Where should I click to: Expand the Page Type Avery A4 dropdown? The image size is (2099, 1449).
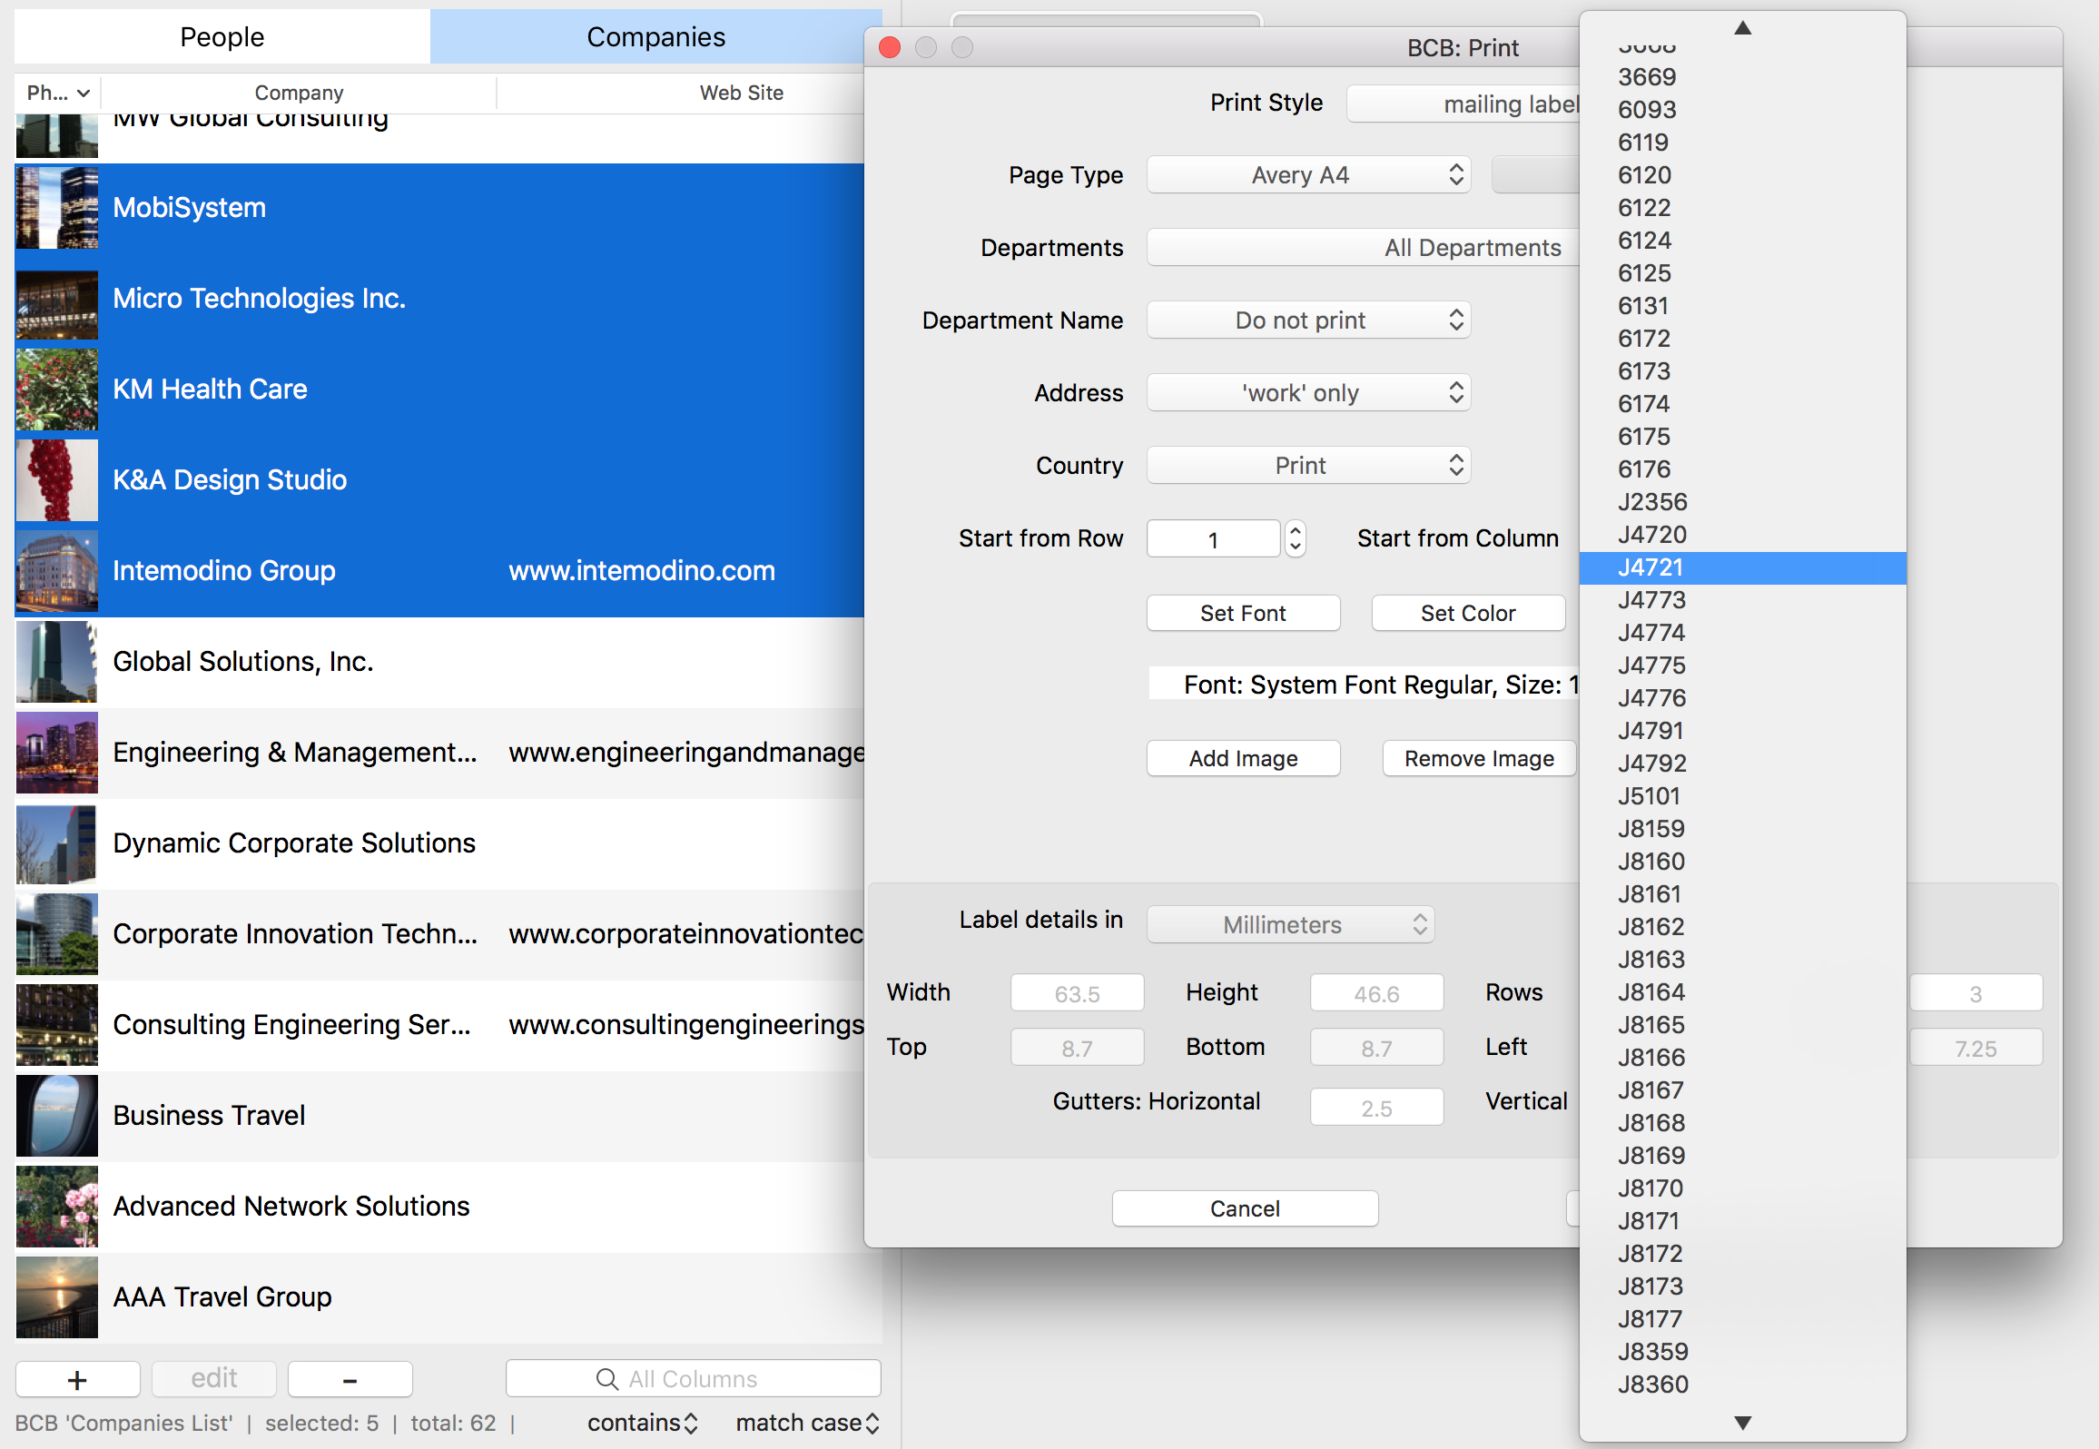1306,172
